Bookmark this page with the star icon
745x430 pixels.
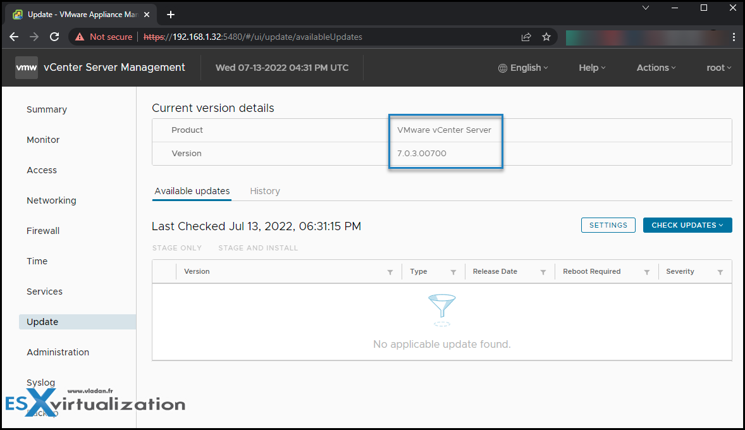tap(546, 37)
